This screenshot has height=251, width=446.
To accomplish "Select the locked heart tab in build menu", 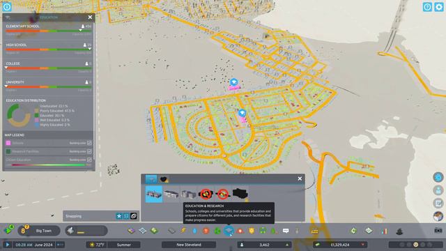I will pos(164,179).
